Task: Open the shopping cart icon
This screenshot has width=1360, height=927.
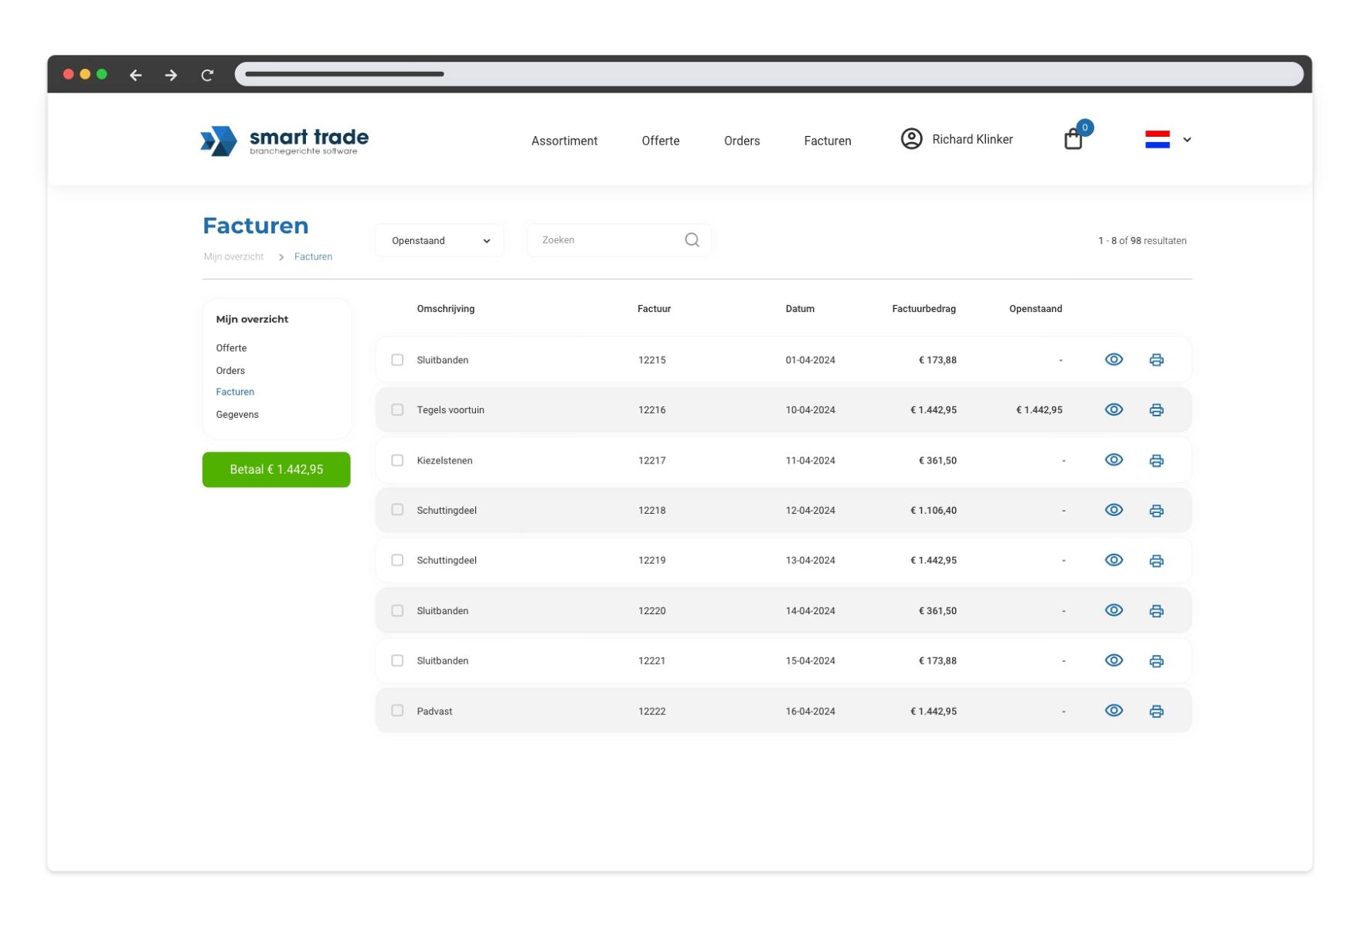Action: 1073,139
